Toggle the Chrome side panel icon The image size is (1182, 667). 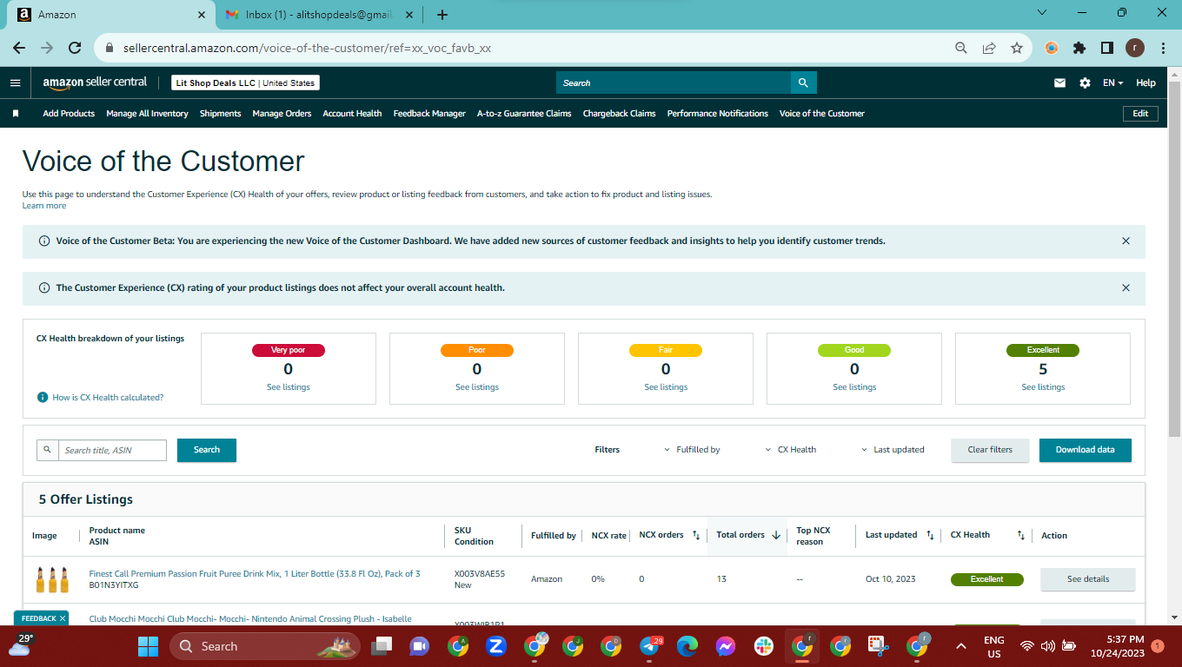(x=1107, y=49)
